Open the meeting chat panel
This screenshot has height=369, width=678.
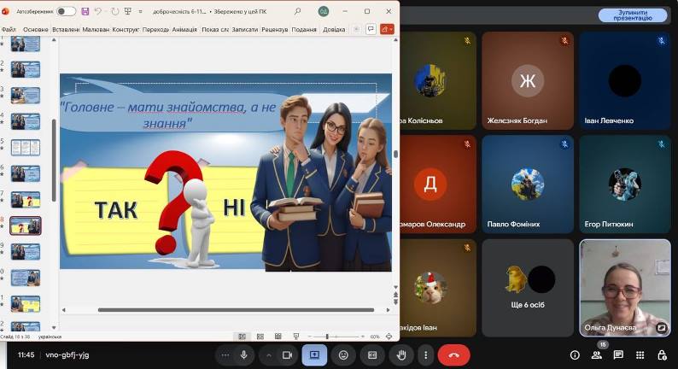coord(618,355)
